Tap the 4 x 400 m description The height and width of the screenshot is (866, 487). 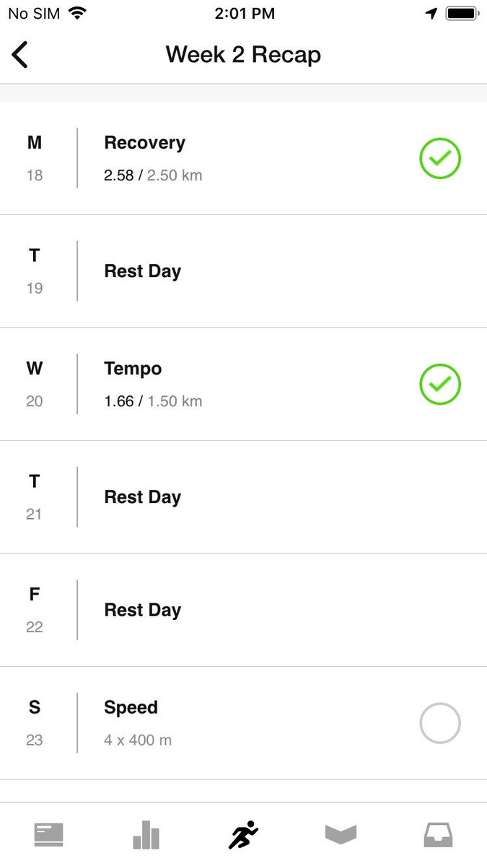[138, 740]
